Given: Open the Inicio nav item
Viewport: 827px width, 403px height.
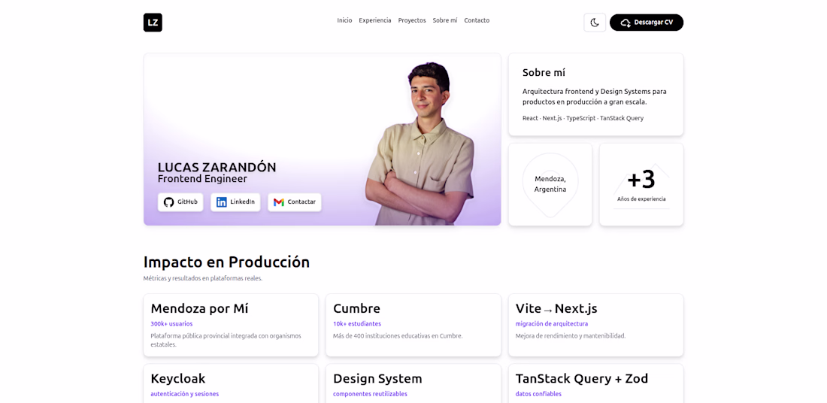Looking at the screenshot, I should 344,20.
